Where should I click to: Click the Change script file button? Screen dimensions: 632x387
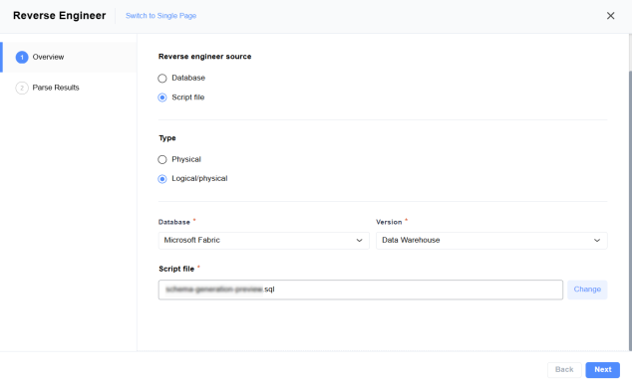(x=587, y=290)
